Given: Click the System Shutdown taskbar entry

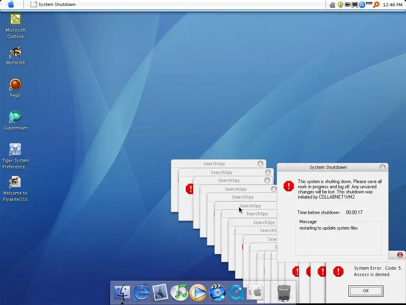Looking at the screenshot, I should tap(53, 4).
